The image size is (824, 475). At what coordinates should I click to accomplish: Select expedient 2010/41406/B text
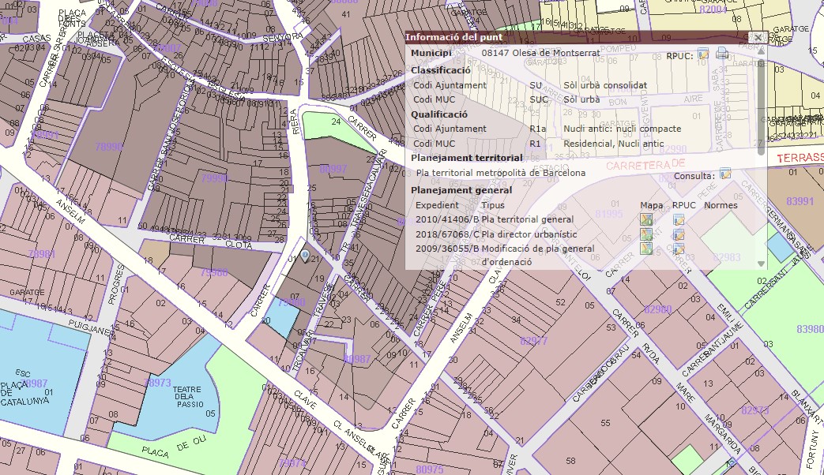(x=447, y=219)
